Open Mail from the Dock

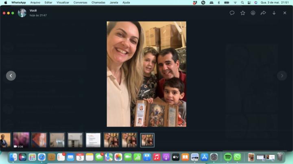pyautogui.click(x=70, y=157)
